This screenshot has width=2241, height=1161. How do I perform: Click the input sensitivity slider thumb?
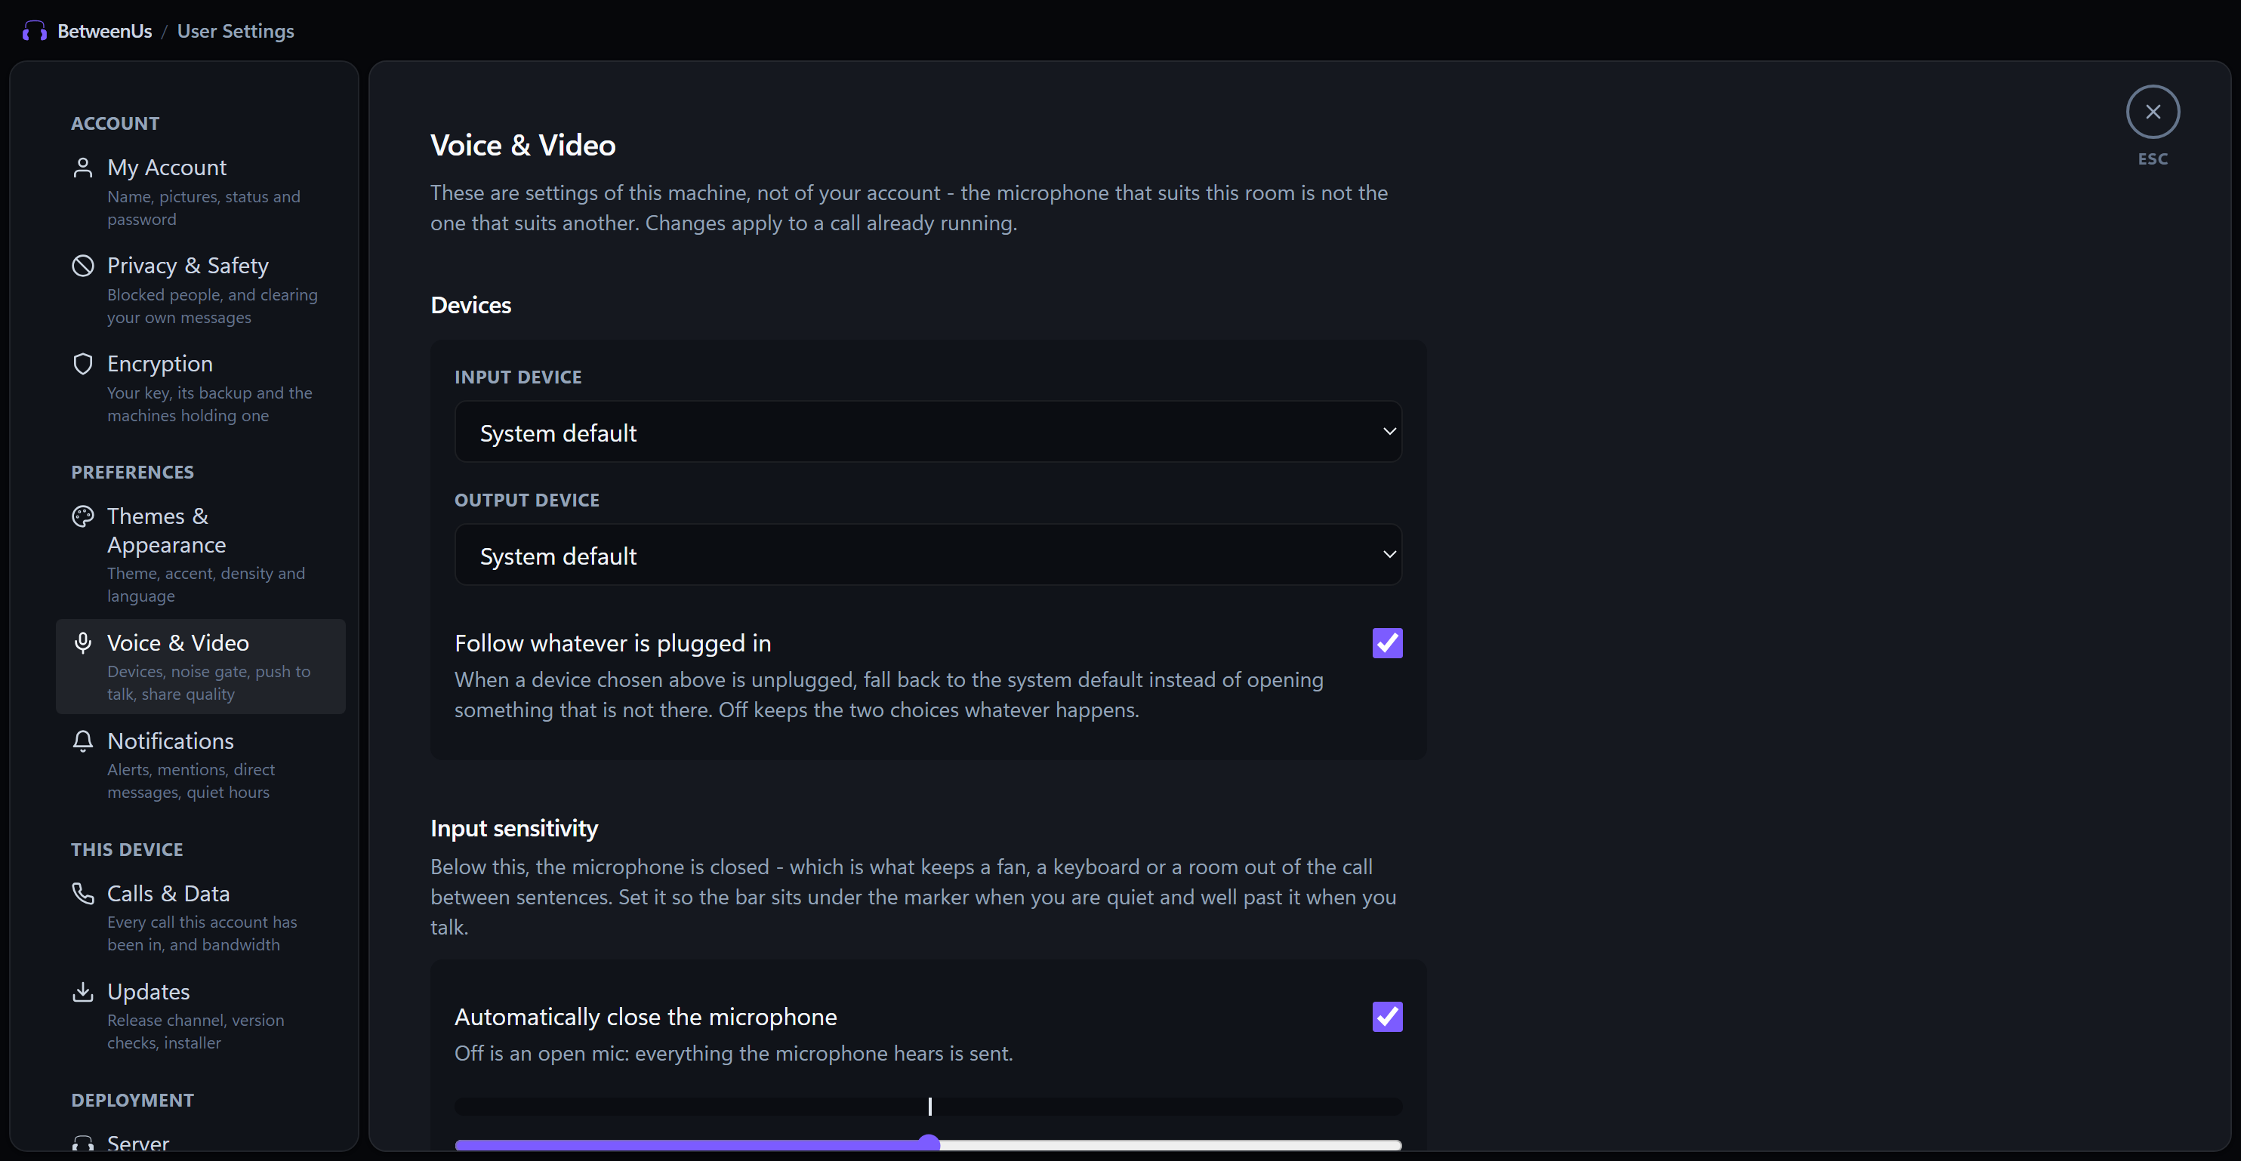coord(928,1144)
